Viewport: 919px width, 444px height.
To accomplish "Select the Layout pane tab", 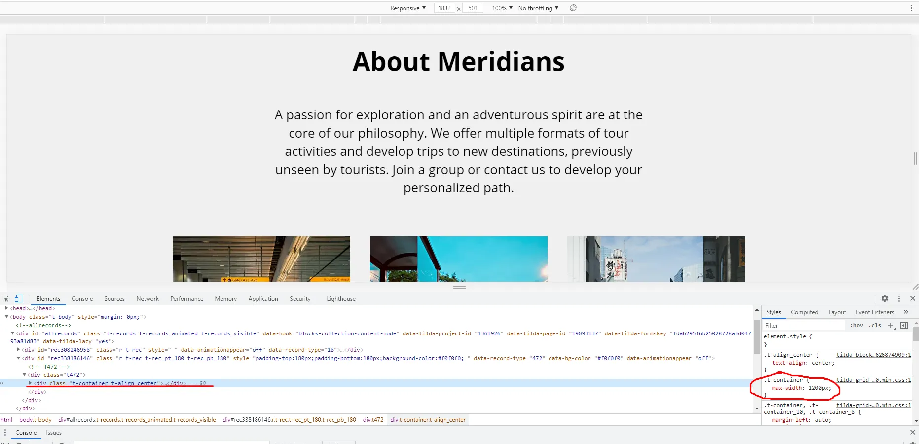I will [x=837, y=312].
